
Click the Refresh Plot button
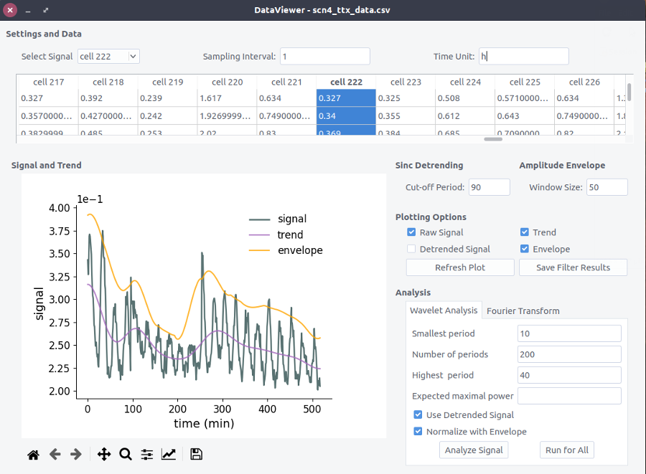pos(460,267)
